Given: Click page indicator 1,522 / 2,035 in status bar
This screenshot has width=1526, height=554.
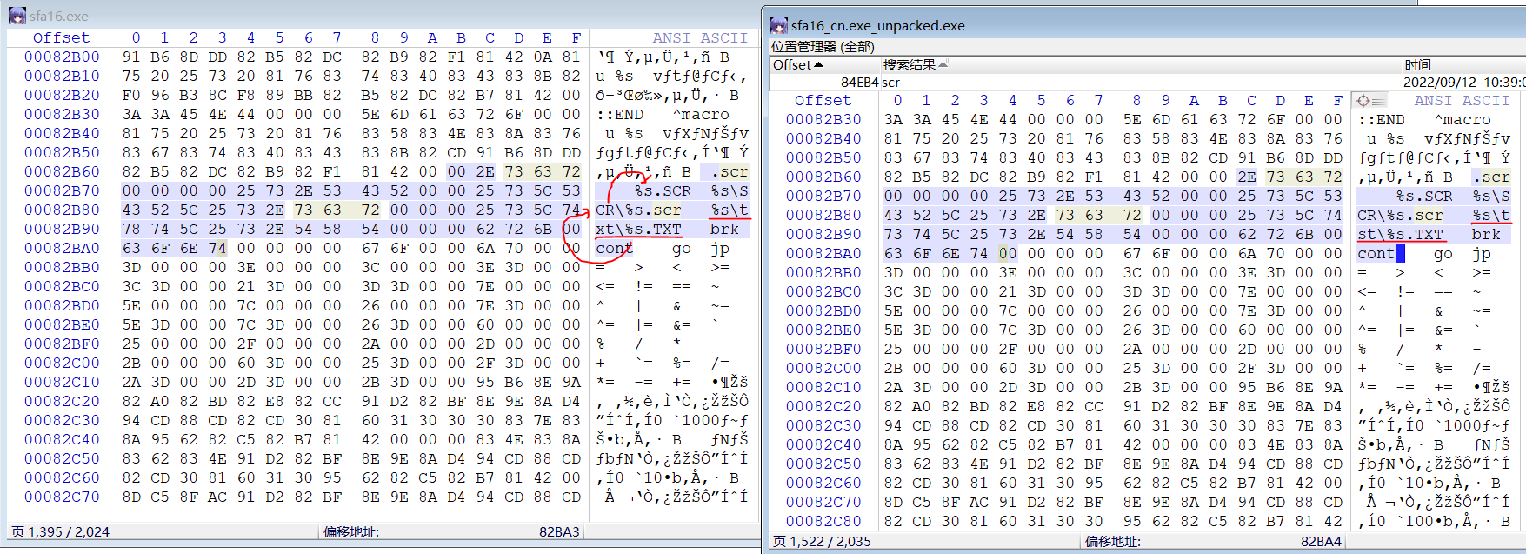Looking at the screenshot, I should [822, 541].
